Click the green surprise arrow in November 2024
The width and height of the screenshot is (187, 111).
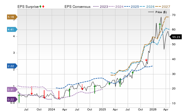tap(95, 89)
